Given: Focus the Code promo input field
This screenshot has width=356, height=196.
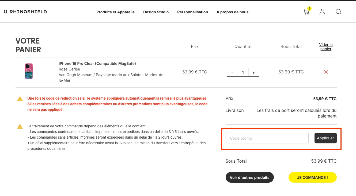Looking at the screenshot, I should coord(267,138).
